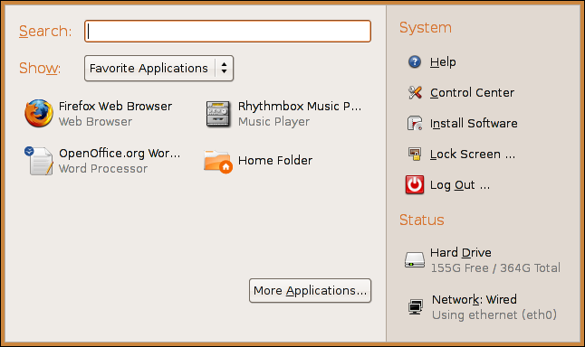The height and width of the screenshot is (347, 585).
Task: Click the Control Center tools icon
Action: (415, 92)
